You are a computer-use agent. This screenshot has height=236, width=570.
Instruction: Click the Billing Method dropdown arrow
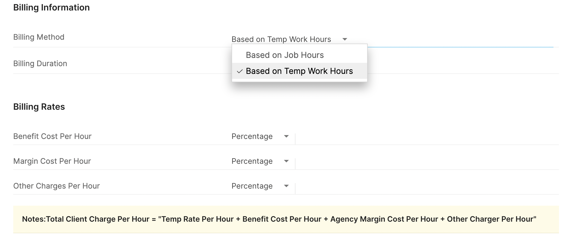[x=345, y=39]
